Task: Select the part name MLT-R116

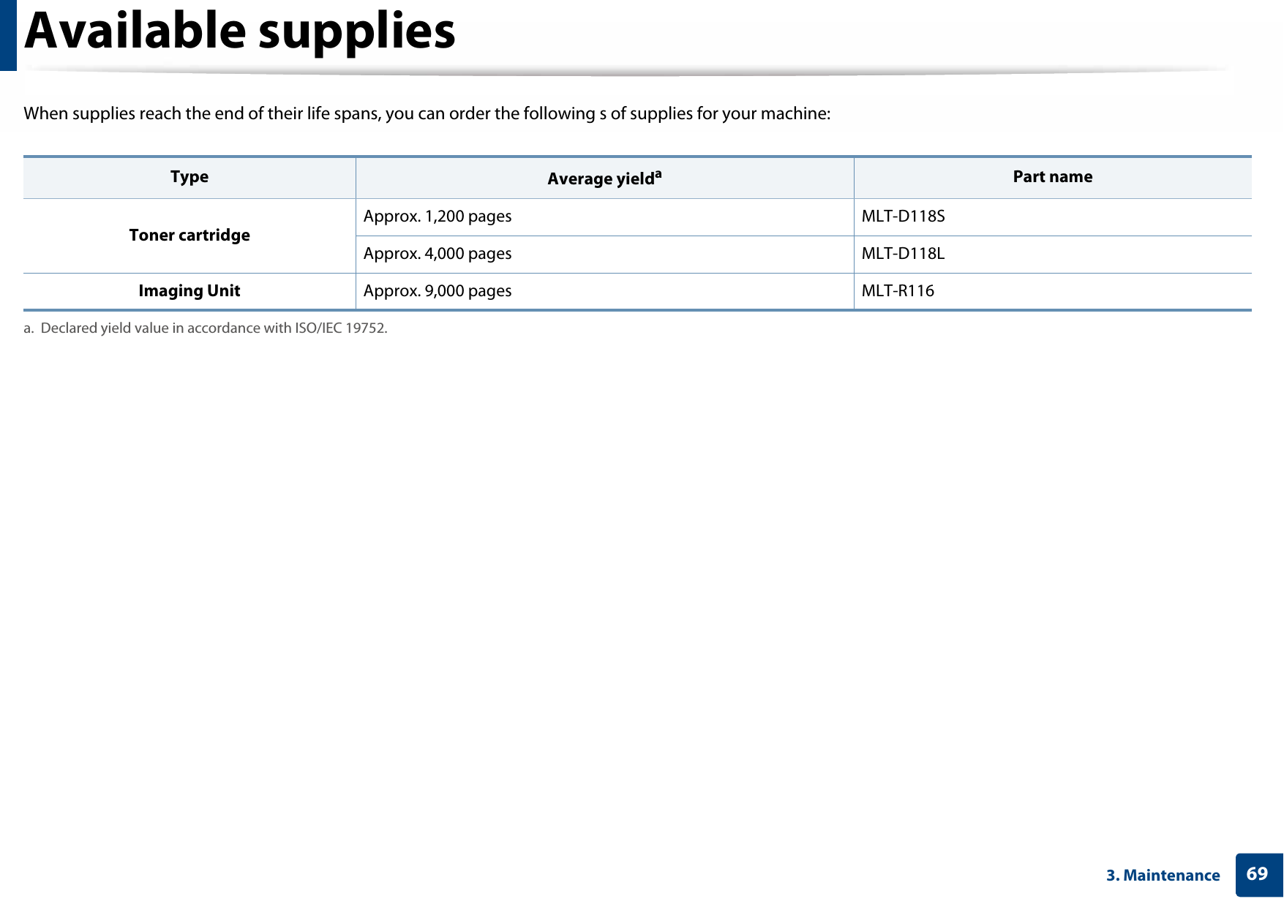Action: click(x=898, y=291)
